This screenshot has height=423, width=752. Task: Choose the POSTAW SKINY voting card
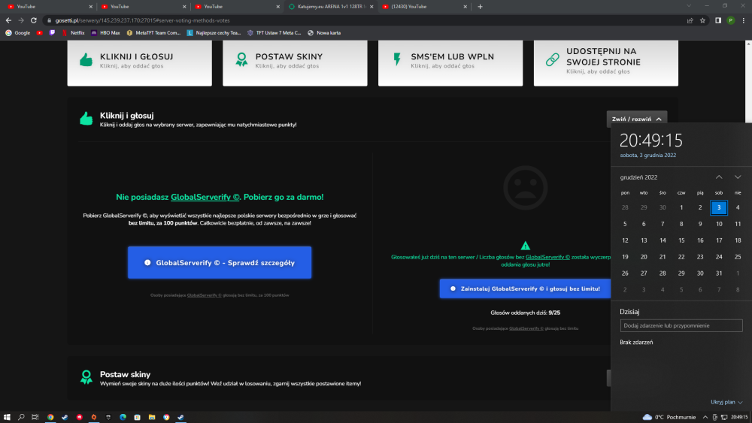point(295,63)
